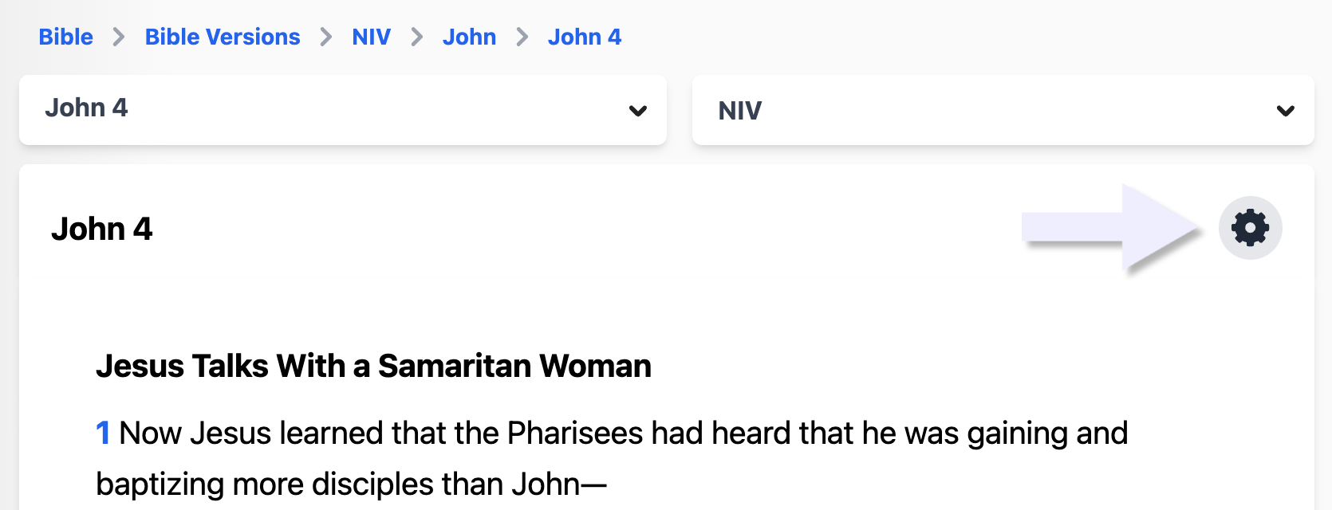
Task: Open the Bible Versions breadcrumb link
Action: (223, 37)
